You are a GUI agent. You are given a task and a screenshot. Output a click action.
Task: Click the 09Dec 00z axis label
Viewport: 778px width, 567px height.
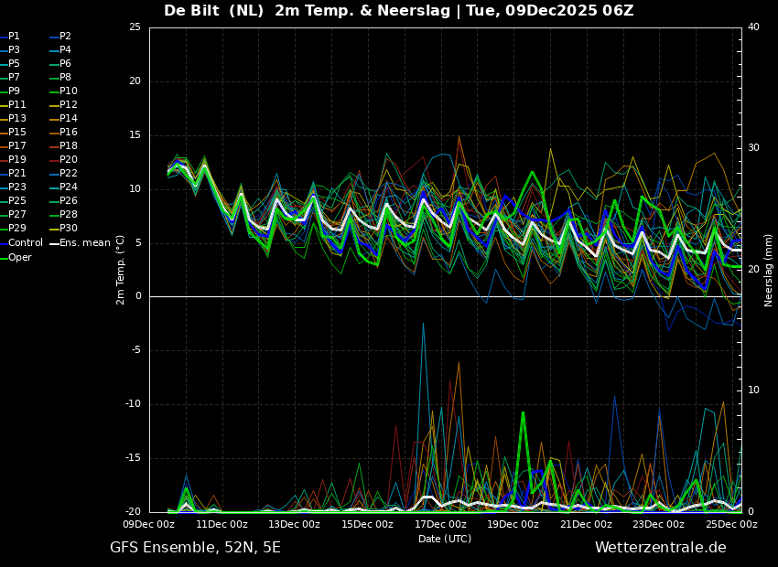(149, 524)
